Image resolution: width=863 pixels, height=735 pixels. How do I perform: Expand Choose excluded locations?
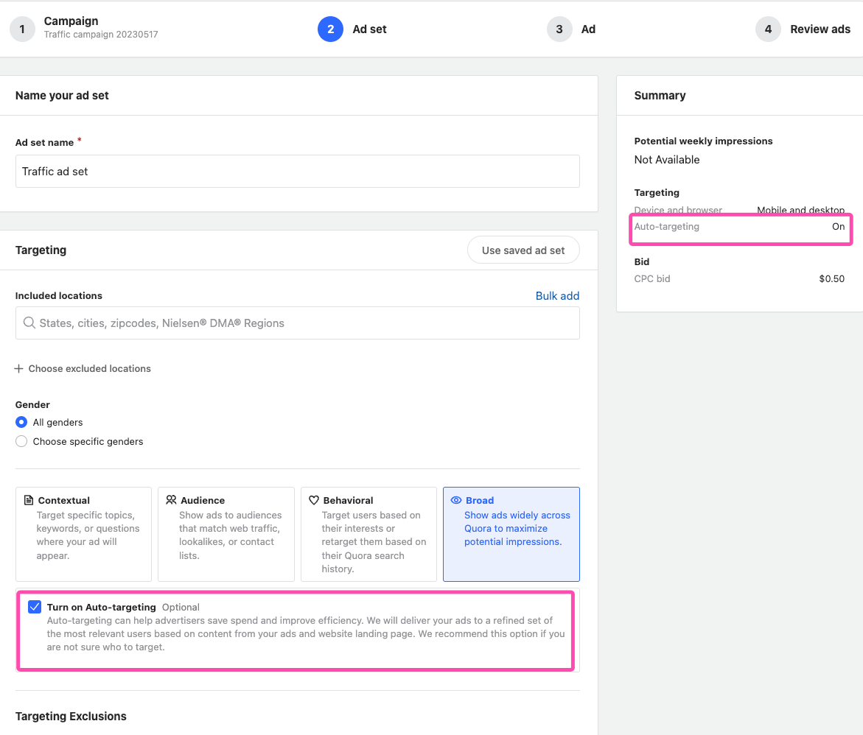pyautogui.click(x=89, y=368)
